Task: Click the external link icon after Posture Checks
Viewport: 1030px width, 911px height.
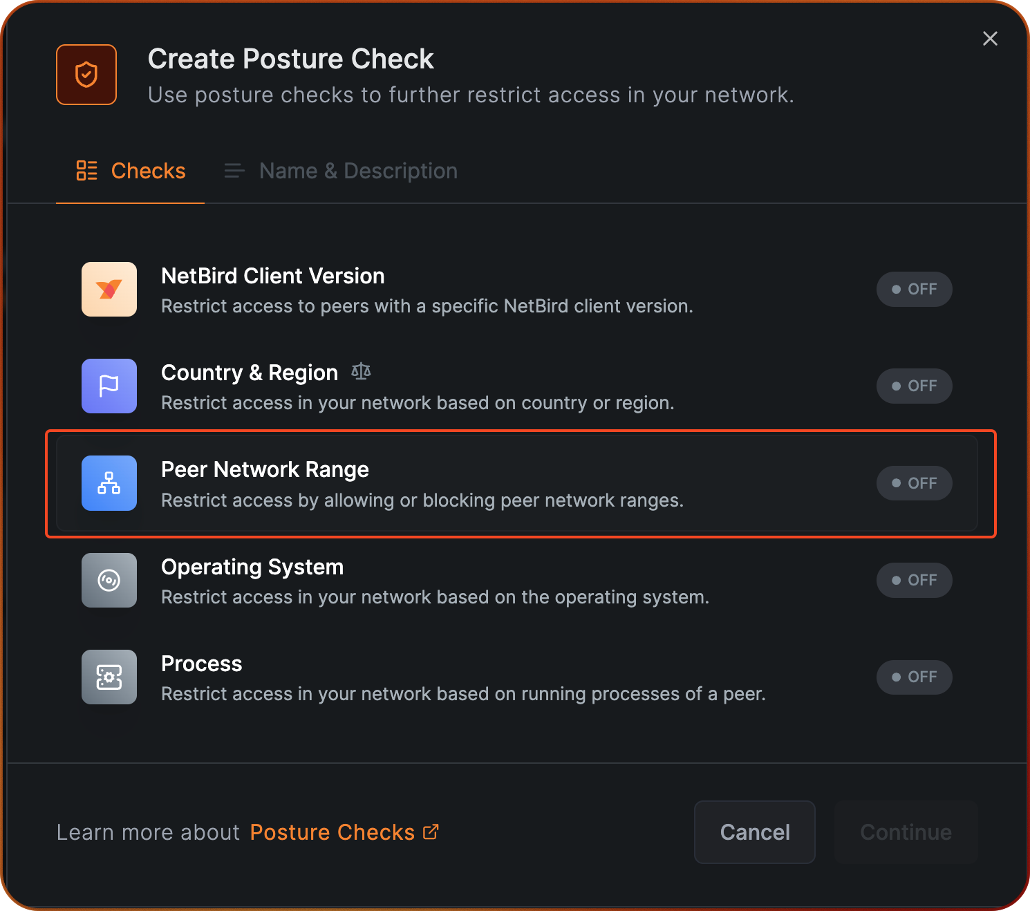Action: (x=431, y=832)
